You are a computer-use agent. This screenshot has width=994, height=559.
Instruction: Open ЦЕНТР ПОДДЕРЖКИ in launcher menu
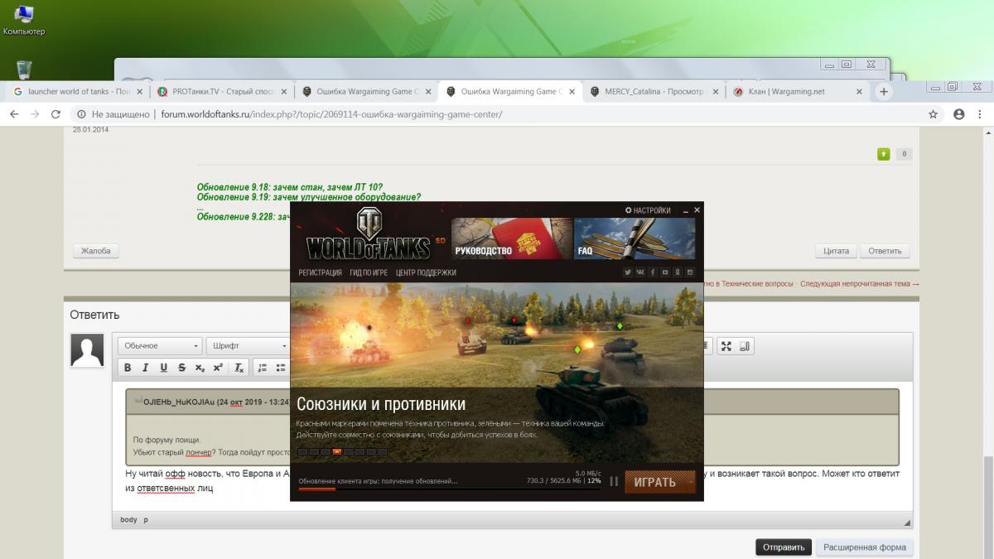point(426,272)
